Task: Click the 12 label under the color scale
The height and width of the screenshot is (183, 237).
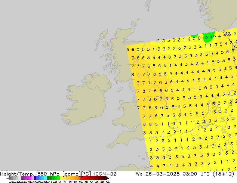Action: click(x=70, y=182)
